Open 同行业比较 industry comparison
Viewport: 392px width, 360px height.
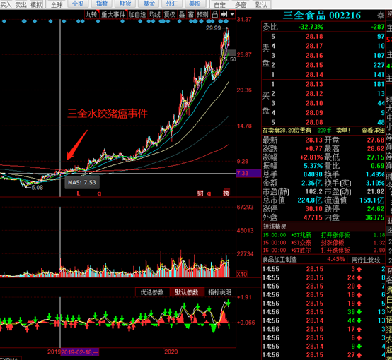(366, 260)
